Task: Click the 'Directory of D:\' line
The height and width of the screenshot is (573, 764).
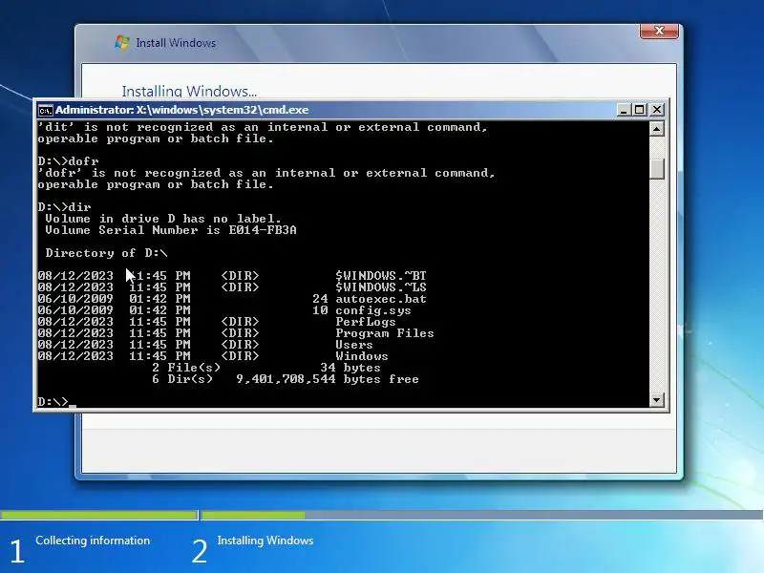Action: pos(106,253)
